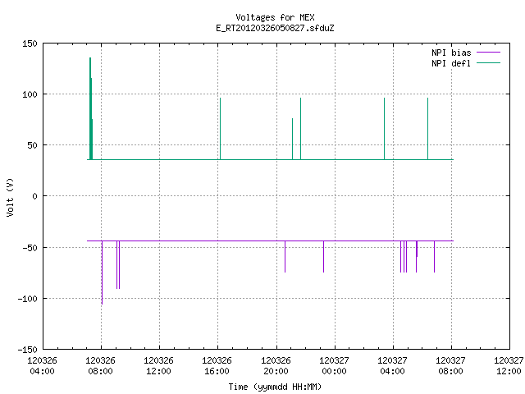
Task: Click the '120327 04:00' x-axis tick label
Action: coord(392,366)
